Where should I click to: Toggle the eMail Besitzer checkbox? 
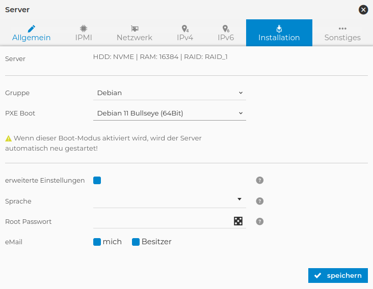click(136, 242)
